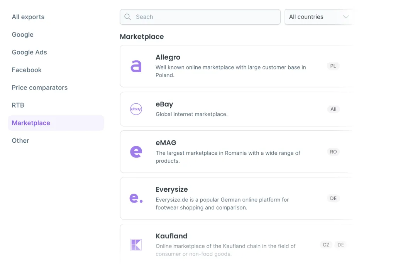Click the eBay logo icon

[136, 109]
